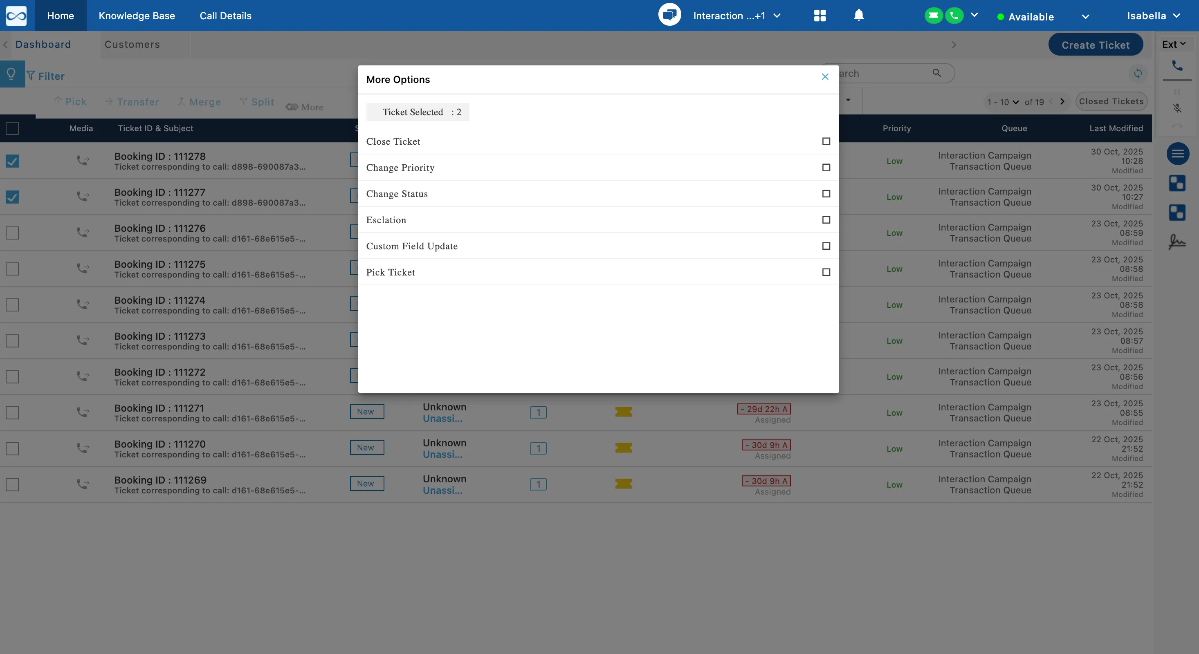
Task: Click the green email channel icon
Action: coord(933,16)
